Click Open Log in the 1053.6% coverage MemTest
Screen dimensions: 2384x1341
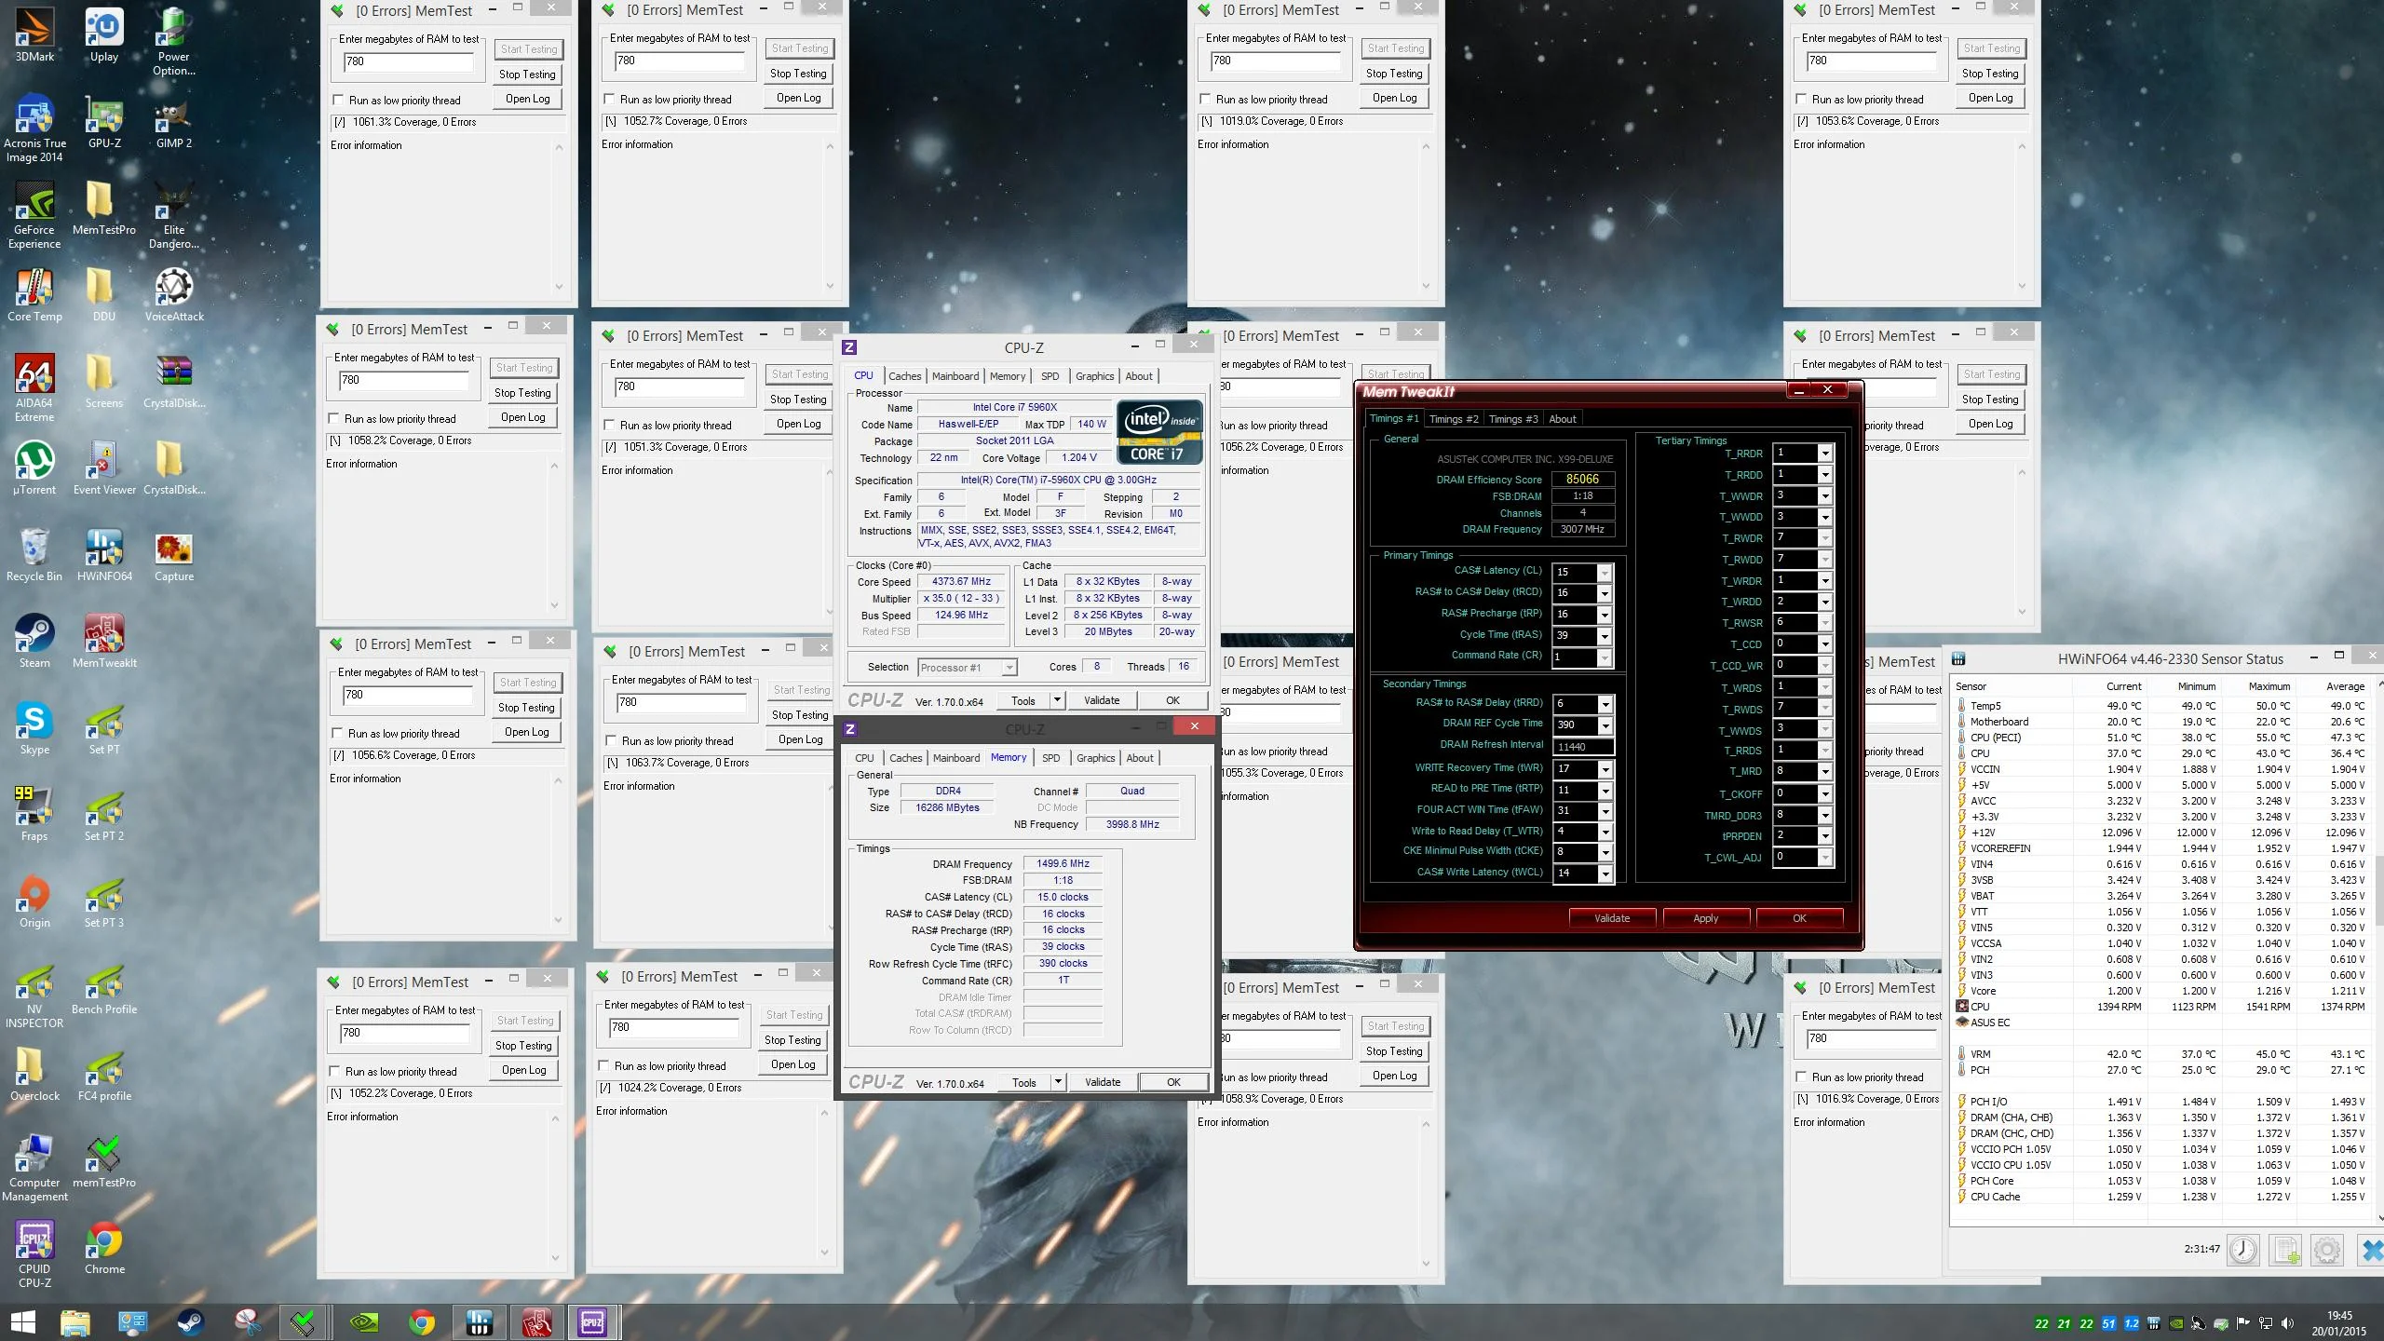[x=1990, y=98]
